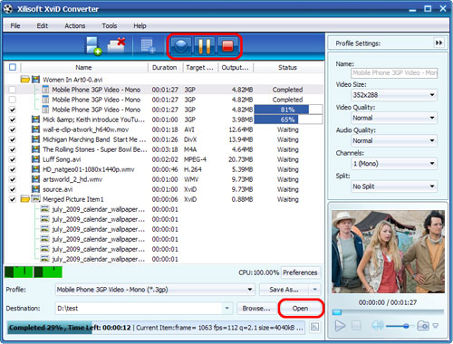Screen dimensions: 453x344
Task: Open the snapshot options arrow
Action: [436, 326]
